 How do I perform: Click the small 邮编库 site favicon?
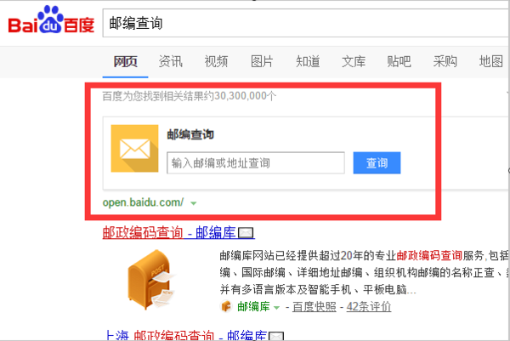coord(226,306)
